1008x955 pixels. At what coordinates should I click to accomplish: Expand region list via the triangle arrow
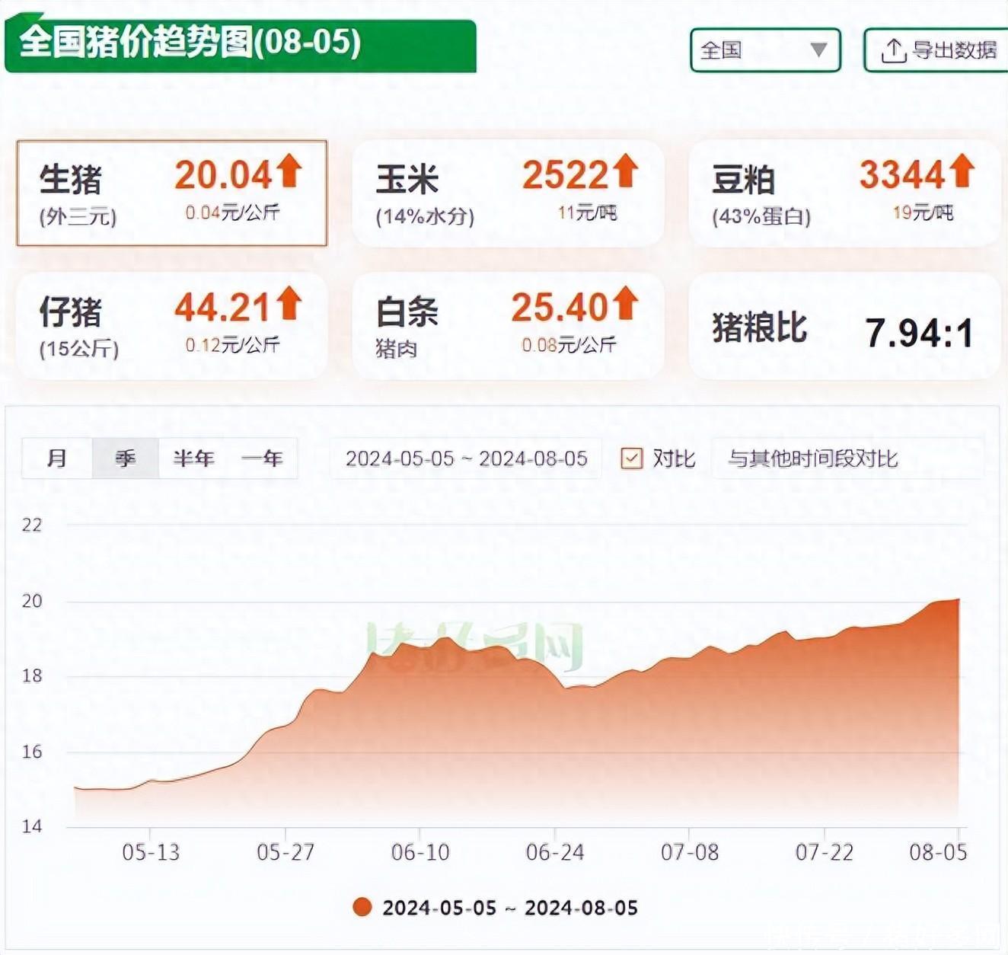point(818,50)
